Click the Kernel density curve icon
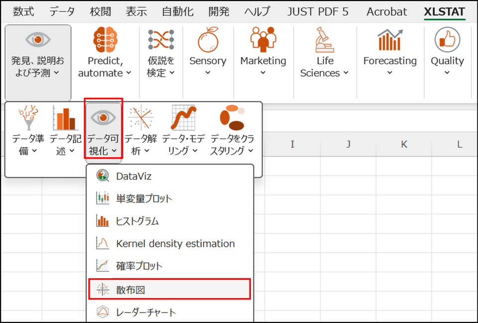Viewport: 478px width, 323px height. click(103, 243)
